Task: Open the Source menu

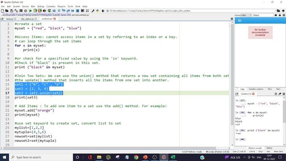Action: pyautogui.click(x=25, y=6)
